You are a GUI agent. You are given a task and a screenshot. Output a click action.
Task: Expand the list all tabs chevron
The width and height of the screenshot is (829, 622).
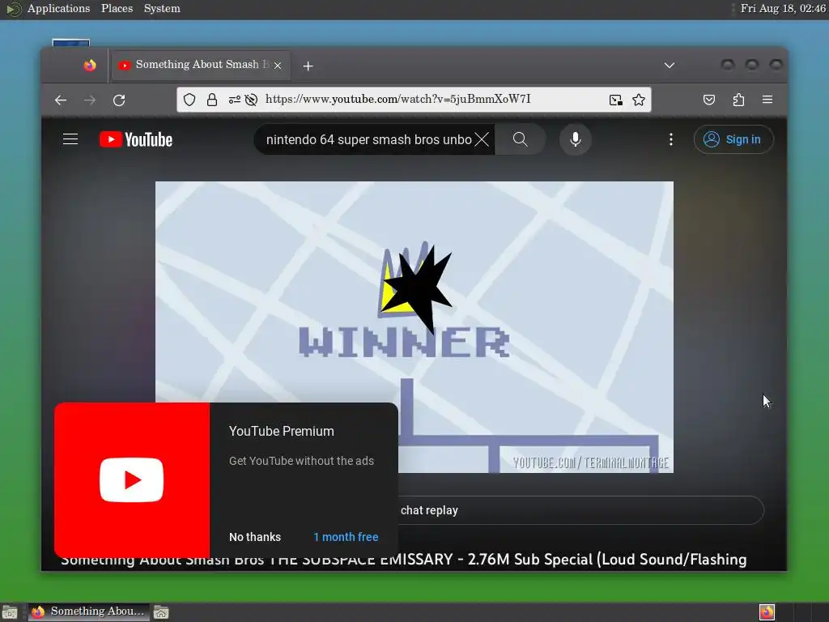click(670, 65)
